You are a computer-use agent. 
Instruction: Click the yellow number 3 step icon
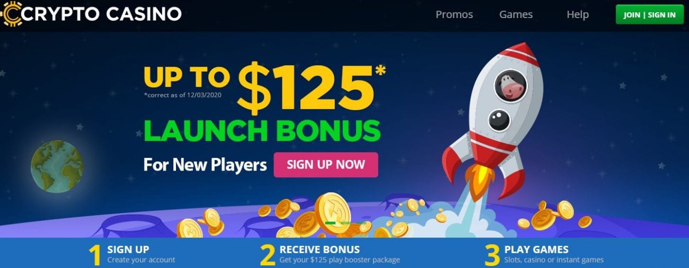click(492, 255)
